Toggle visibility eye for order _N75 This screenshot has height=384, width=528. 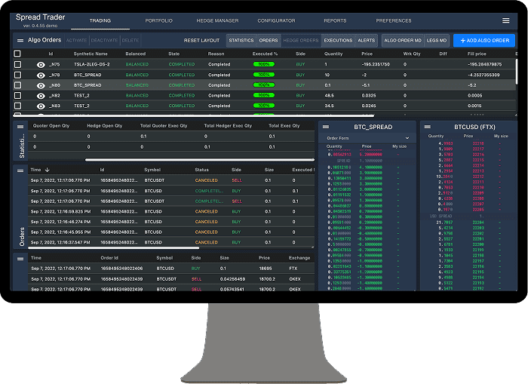click(41, 65)
